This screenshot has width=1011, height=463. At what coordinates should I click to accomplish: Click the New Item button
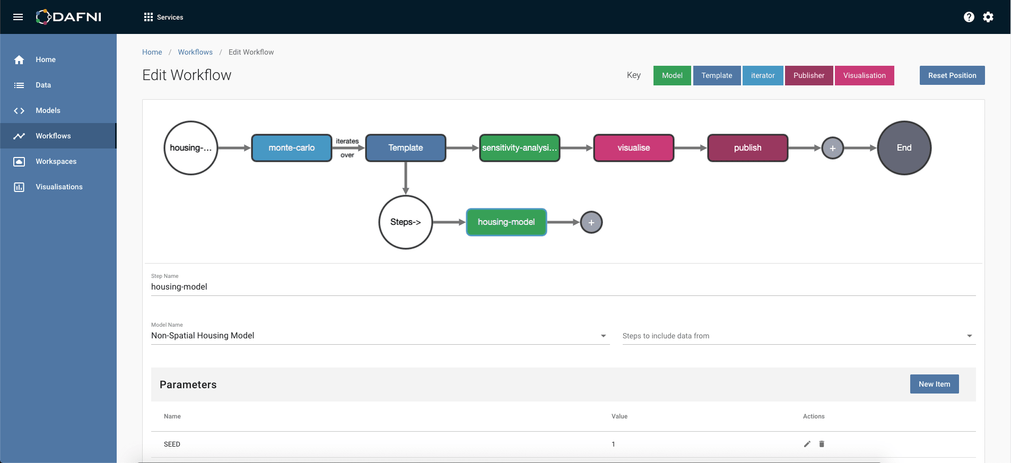pyautogui.click(x=934, y=384)
